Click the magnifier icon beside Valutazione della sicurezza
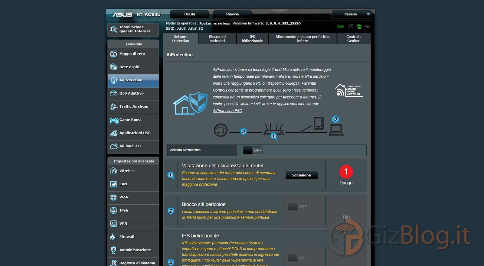The image size is (484, 266). (171, 175)
